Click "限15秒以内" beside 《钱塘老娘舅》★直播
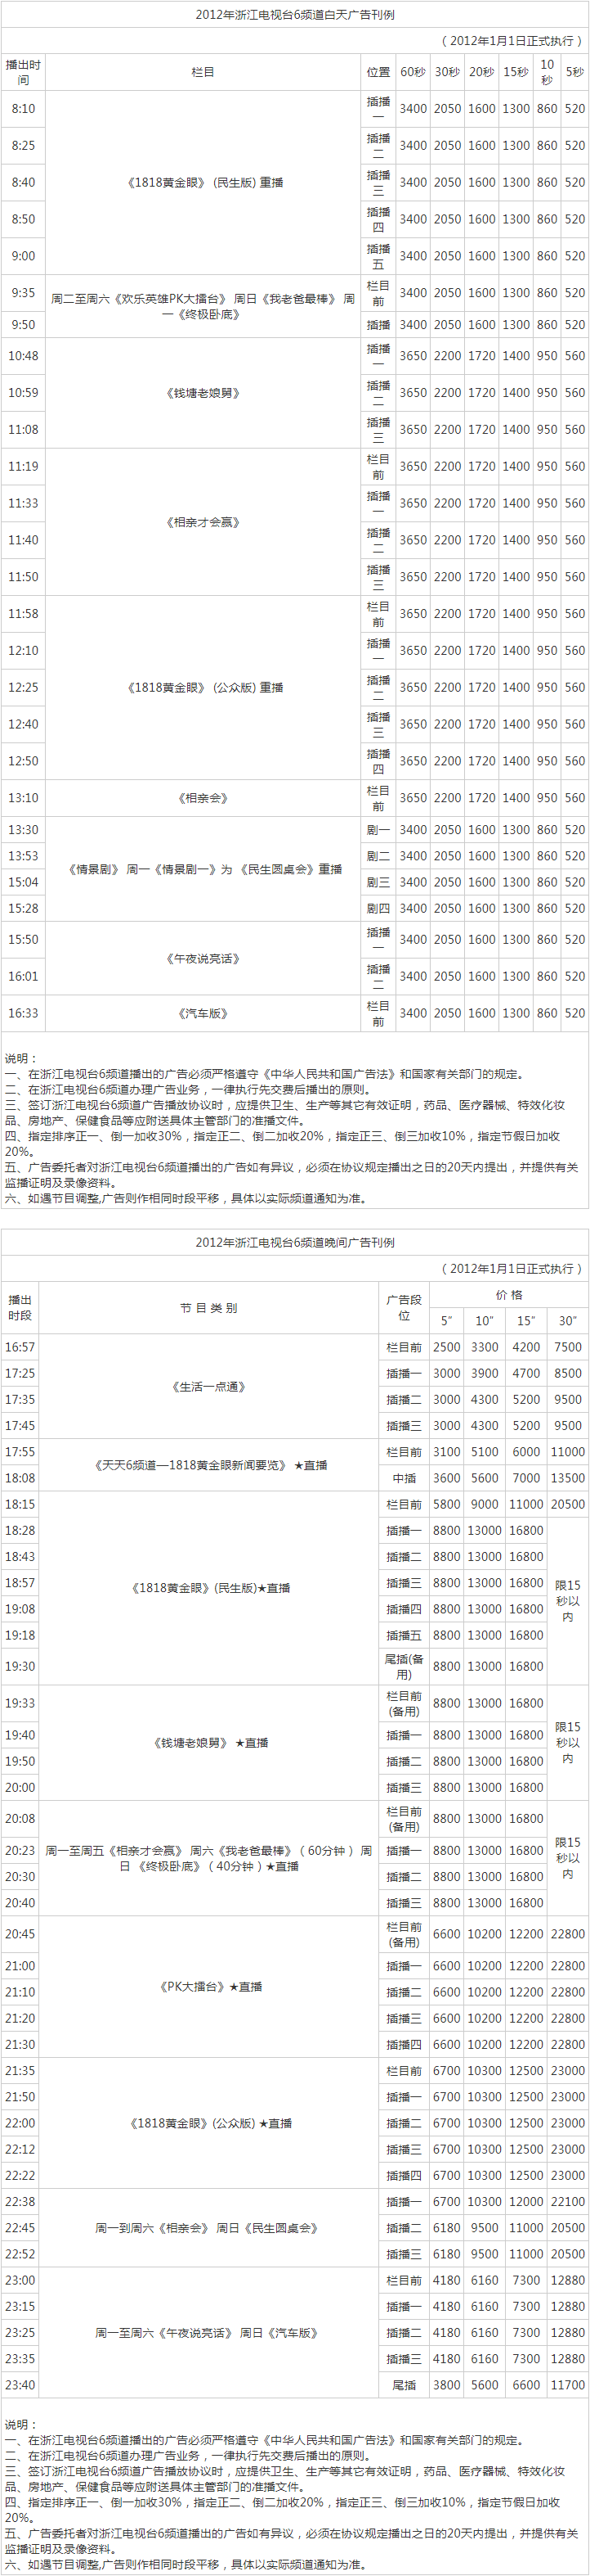The height and width of the screenshot is (2576, 590). click(x=567, y=1742)
